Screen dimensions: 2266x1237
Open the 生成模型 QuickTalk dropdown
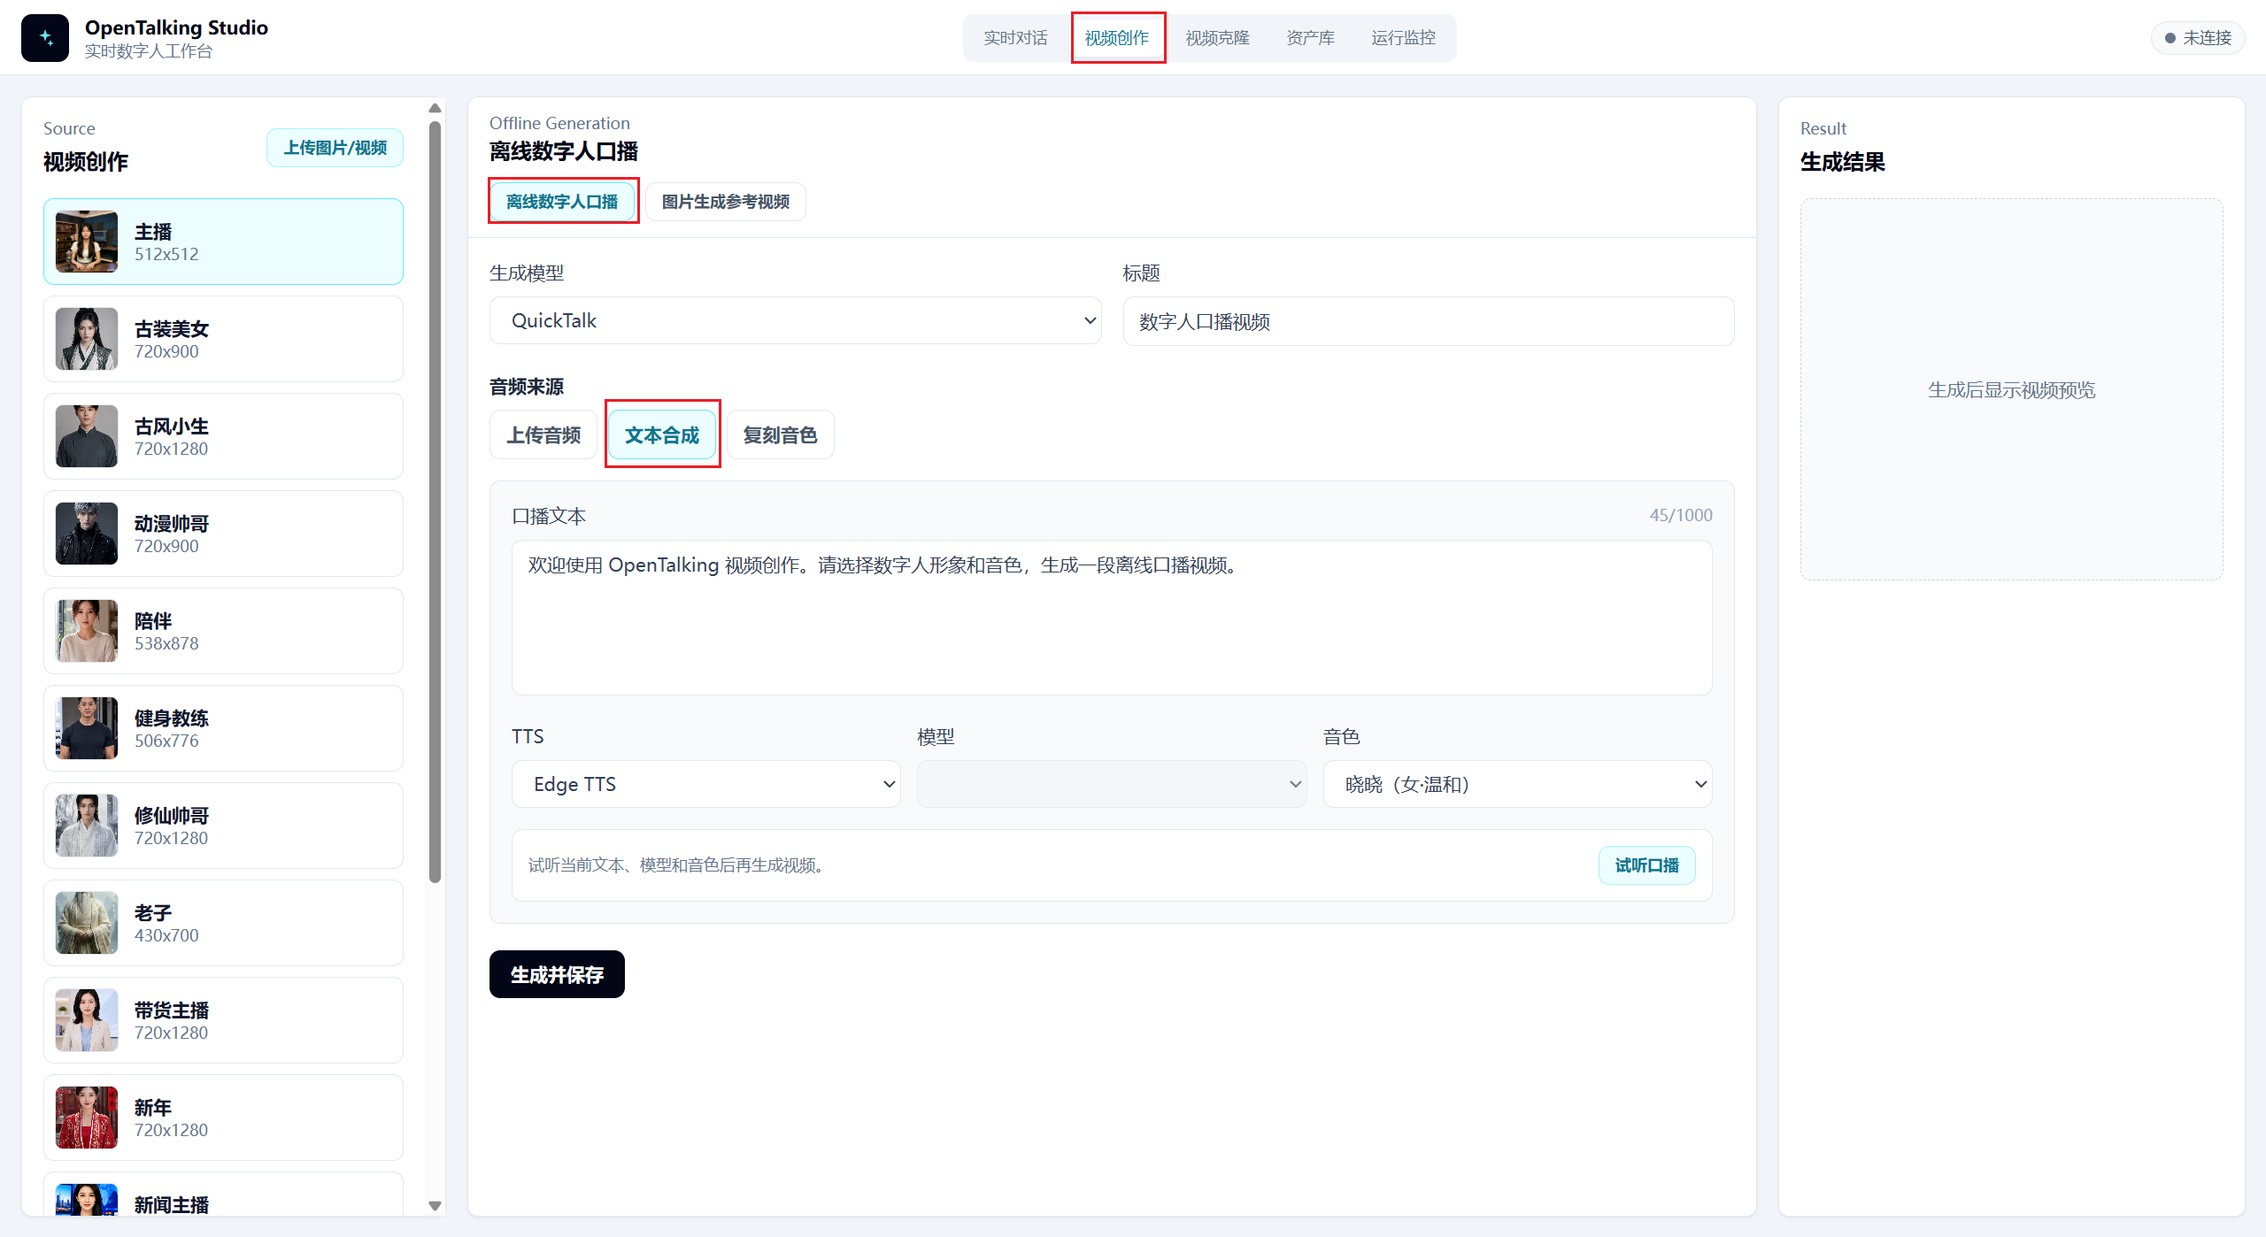[796, 320]
